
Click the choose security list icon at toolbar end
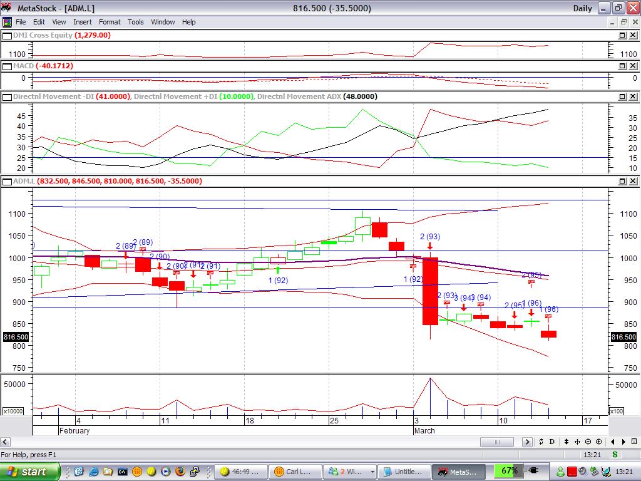tap(634, 442)
